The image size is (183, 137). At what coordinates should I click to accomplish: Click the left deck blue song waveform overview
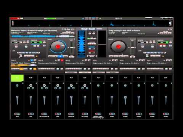(x=43, y=37)
